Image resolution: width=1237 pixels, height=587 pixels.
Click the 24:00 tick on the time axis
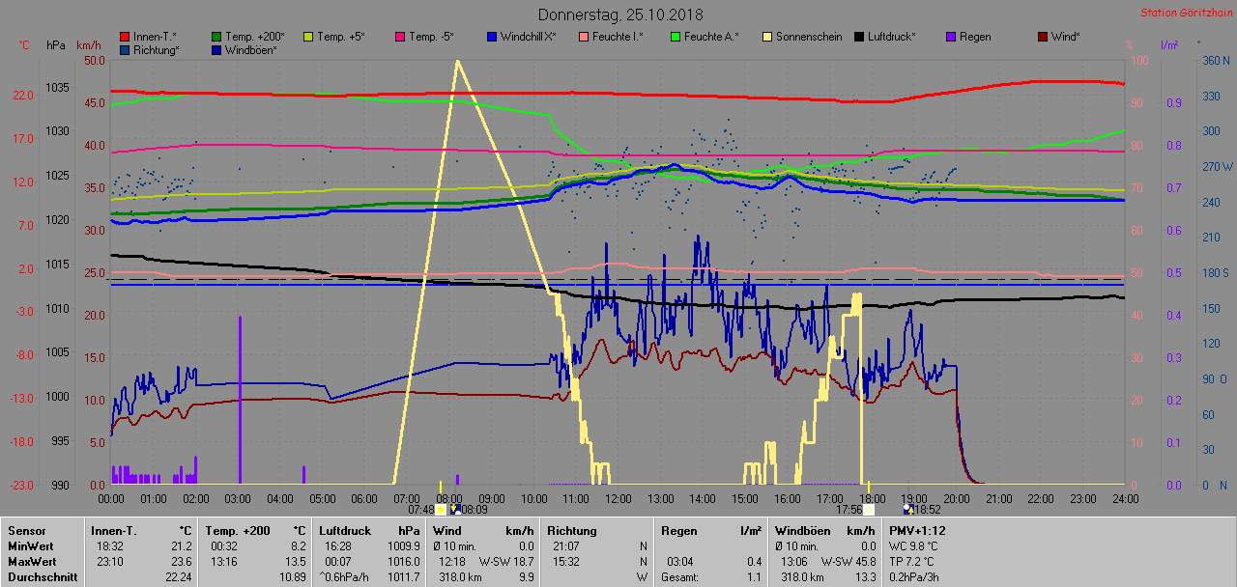(x=1125, y=498)
